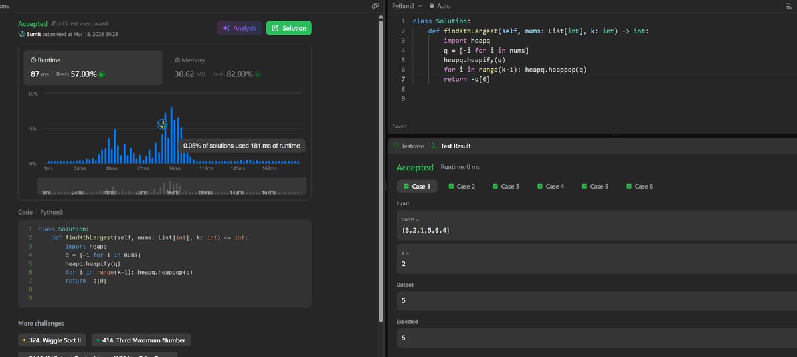This screenshot has height=357, width=797.
Task: Click the format code icon in the editor header
Action: pos(788,5)
